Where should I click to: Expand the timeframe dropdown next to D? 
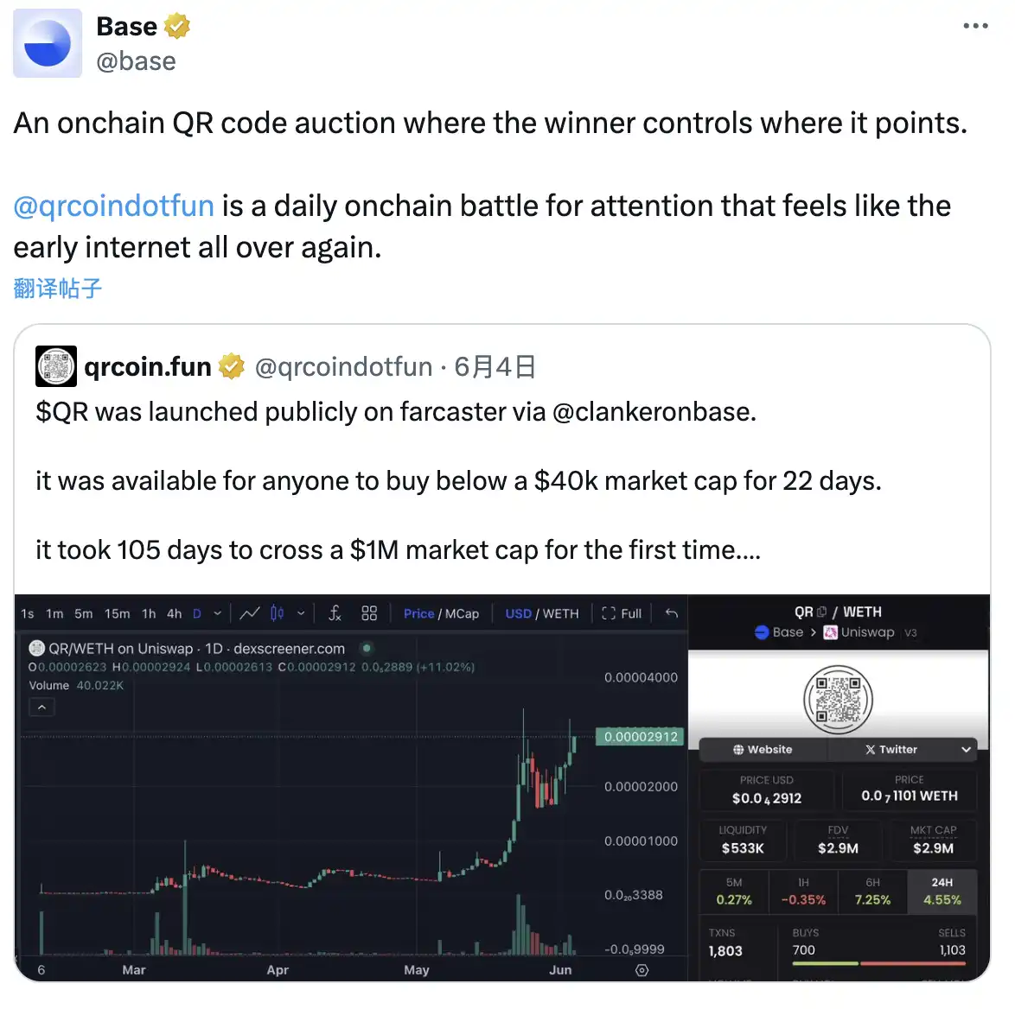click(218, 613)
